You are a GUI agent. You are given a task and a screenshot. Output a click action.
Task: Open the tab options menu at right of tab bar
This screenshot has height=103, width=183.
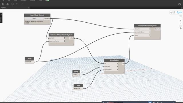pyautogui.click(x=182, y=8)
